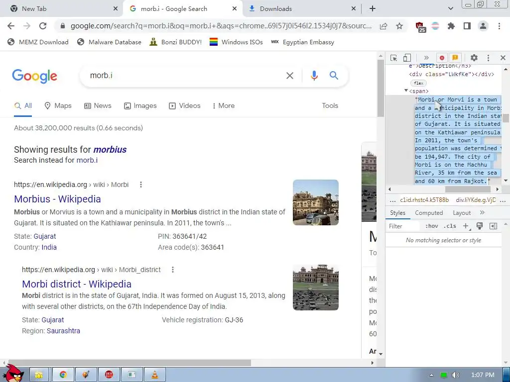The width and height of the screenshot is (510, 382).
Task: Go back with browser back arrow
Action: coord(11,26)
